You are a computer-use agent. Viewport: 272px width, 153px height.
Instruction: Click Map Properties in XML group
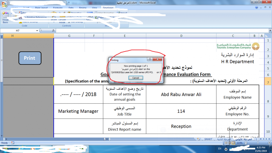pyautogui.click(x=105, y=13)
